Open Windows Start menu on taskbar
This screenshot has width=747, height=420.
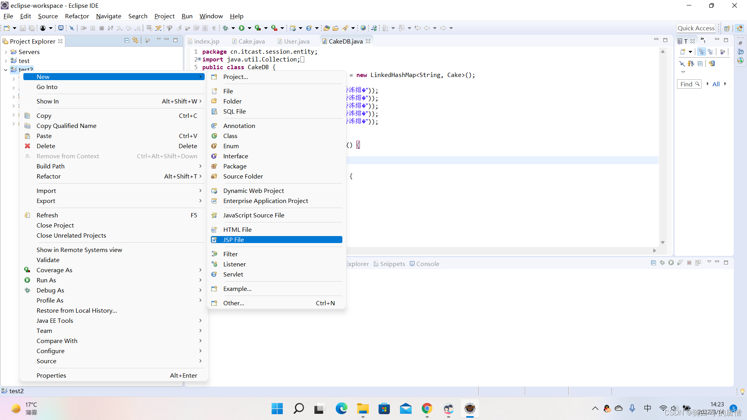coord(277,409)
